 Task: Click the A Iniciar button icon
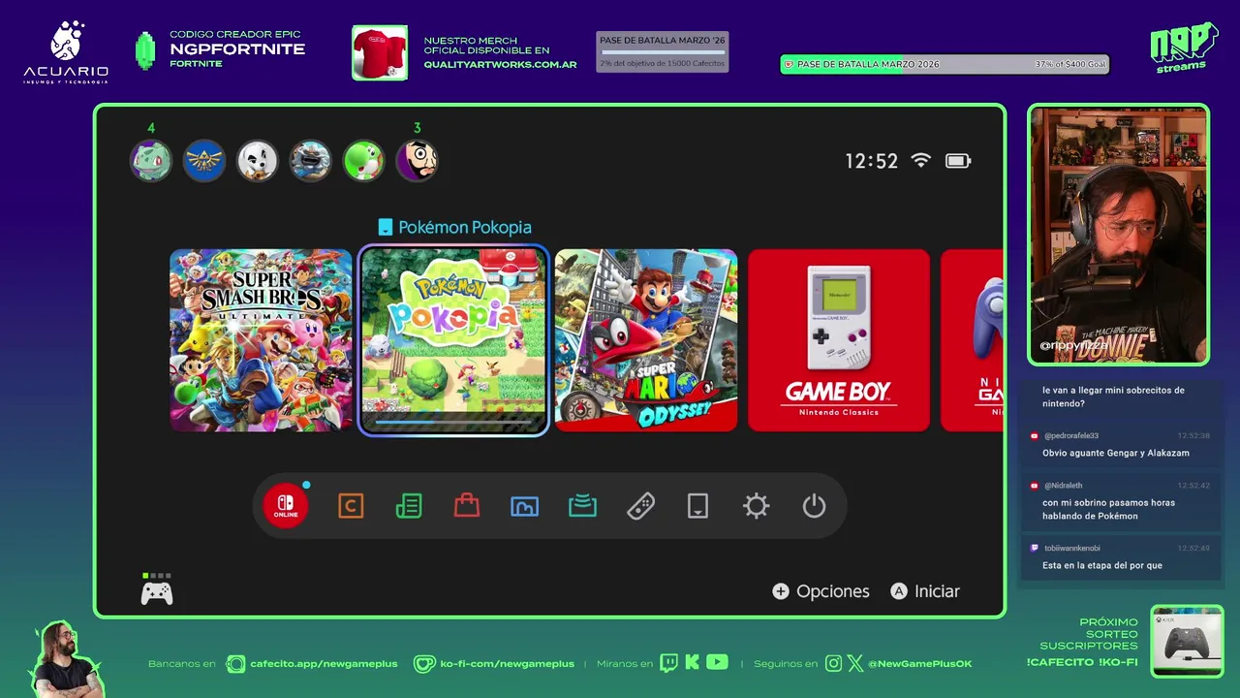[899, 591]
